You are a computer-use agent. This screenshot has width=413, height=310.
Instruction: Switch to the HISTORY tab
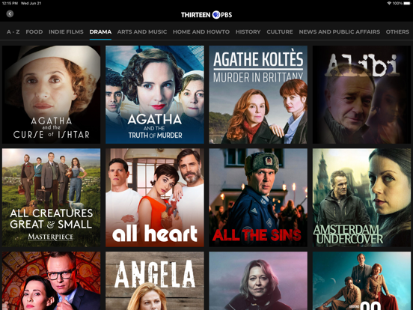pos(248,32)
